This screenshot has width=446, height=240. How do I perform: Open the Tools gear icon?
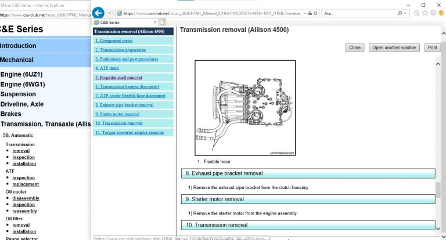433,13
